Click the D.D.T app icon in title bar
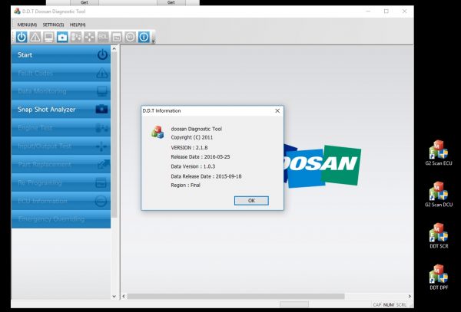This screenshot has height=312, width=461. 18,11
